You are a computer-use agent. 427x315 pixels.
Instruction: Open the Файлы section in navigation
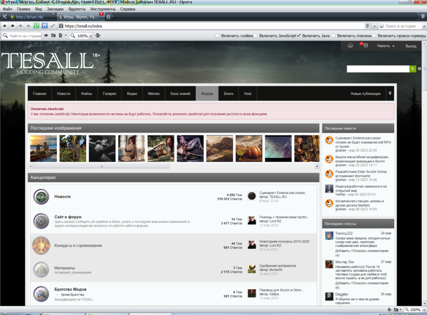[x=86, y=94]
